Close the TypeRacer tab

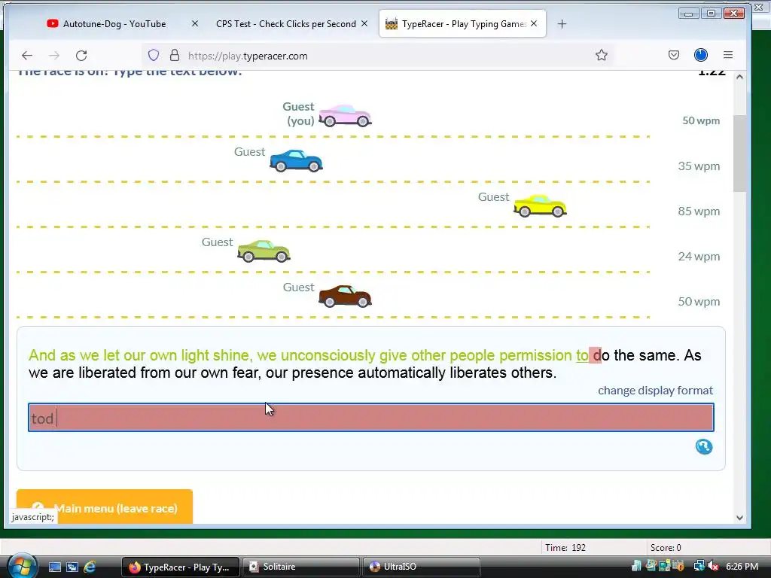pos(534,23)
